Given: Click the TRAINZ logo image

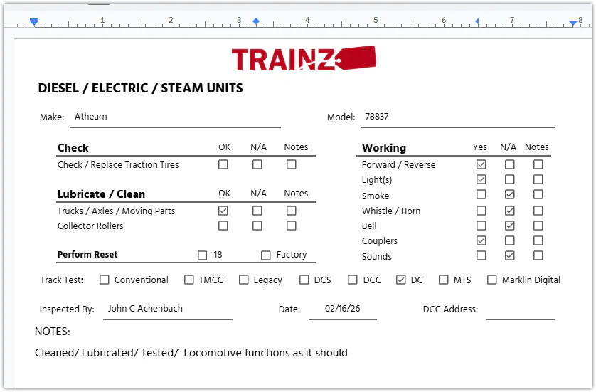Looking at the screenshot, I should 304,58.
